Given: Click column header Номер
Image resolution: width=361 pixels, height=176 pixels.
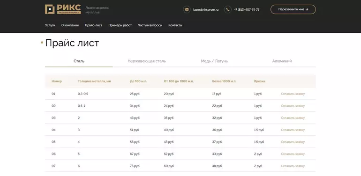Looking at the screenshot, I should click(57, 81).
